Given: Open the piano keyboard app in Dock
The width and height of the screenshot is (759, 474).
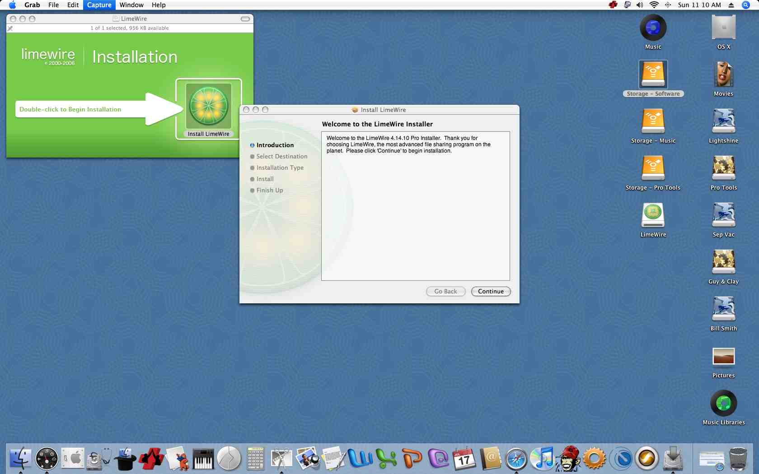Looking at the screenshot, I should (203, 459).
